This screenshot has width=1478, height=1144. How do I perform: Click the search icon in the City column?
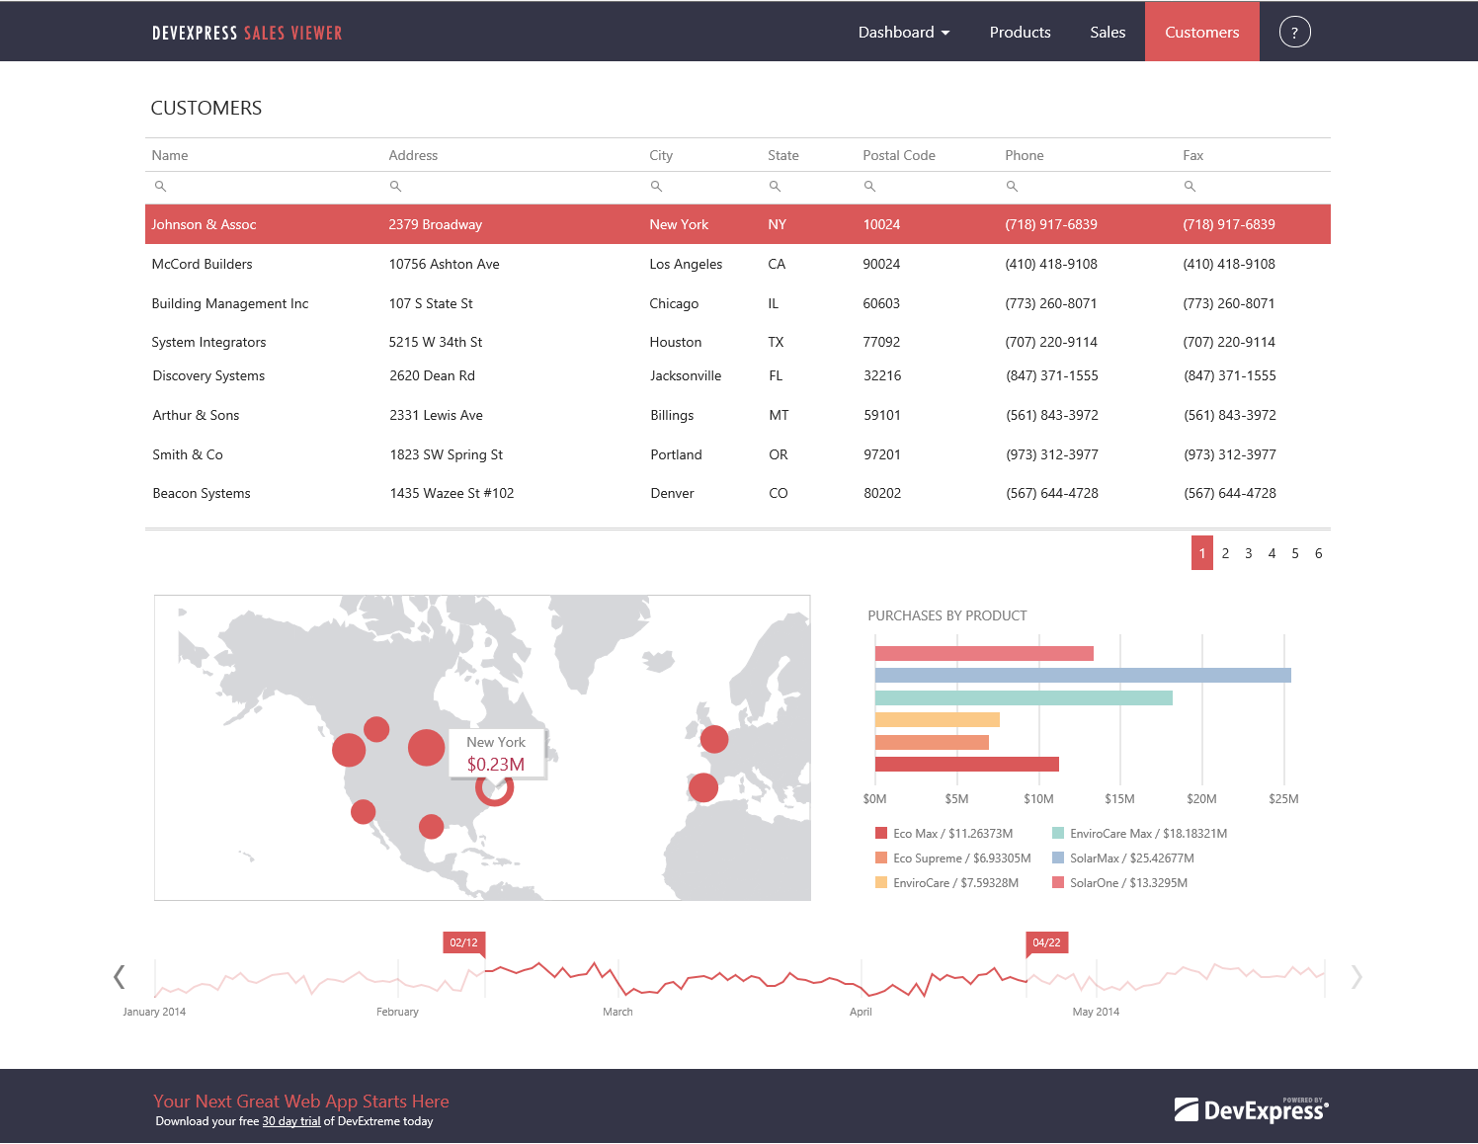657,186
